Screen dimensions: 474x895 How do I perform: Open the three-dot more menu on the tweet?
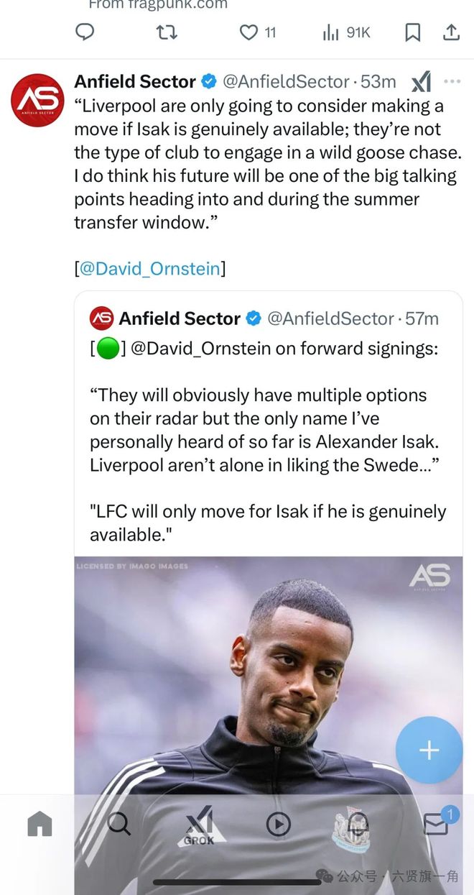(452, 81)
